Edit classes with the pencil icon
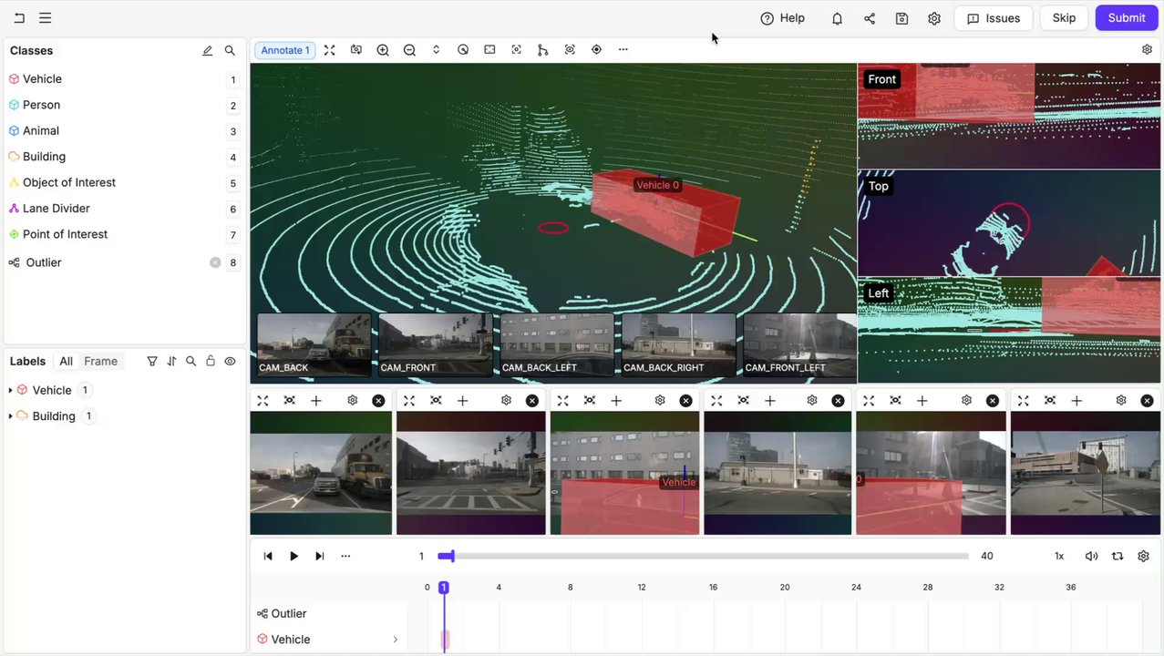This screenshot has height=656, width=1164. coord(208,51)
